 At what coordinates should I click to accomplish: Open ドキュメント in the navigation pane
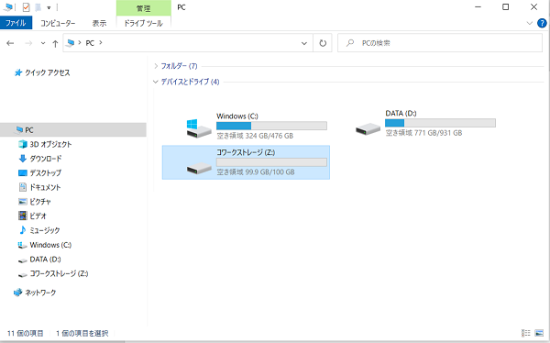click(x=45, y=187)
